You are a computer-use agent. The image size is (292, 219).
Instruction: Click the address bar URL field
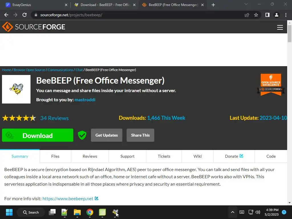[x=138, y=15]
